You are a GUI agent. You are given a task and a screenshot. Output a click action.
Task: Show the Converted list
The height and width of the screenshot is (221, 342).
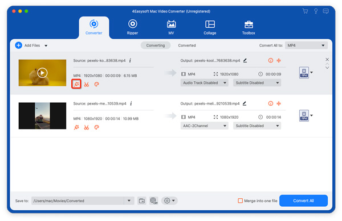coord(187,45)
